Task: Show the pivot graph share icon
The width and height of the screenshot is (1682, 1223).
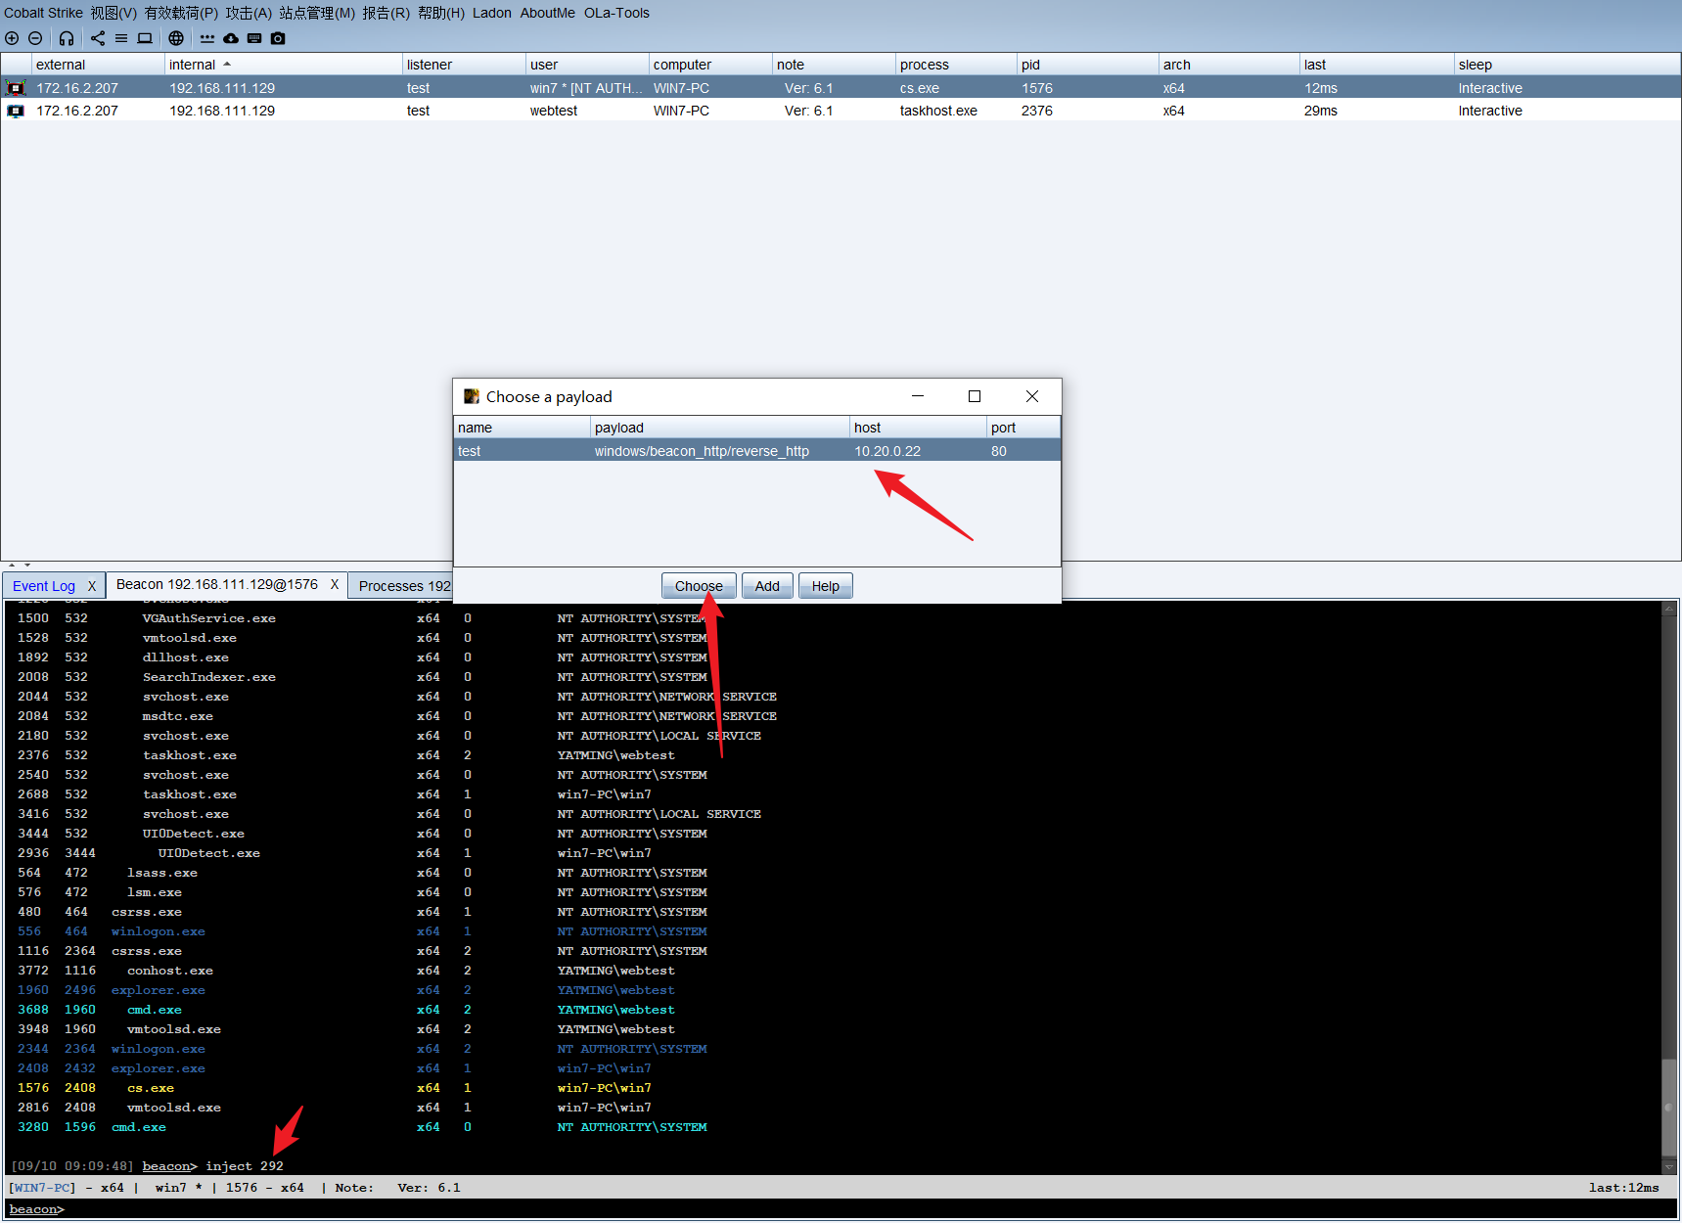Action: point(98,38)
